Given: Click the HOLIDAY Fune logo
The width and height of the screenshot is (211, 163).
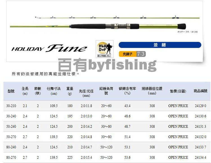Looking at the screenshot, I should point(49,48).
